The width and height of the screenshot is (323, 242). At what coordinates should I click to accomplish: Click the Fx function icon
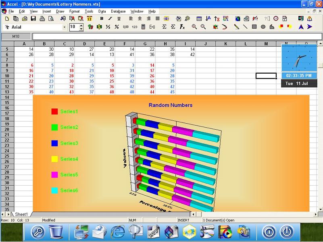coord(182,27)
